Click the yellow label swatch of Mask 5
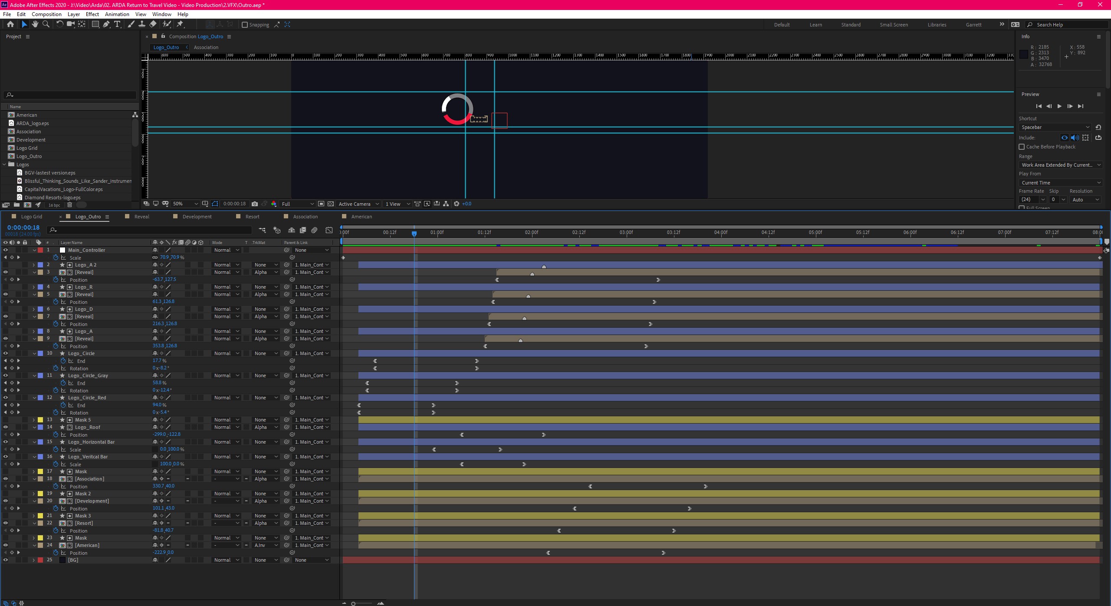Screen dimensions: 1111x606 (40, 420)
